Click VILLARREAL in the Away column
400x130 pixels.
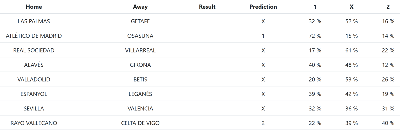click(x=140, y=50)
